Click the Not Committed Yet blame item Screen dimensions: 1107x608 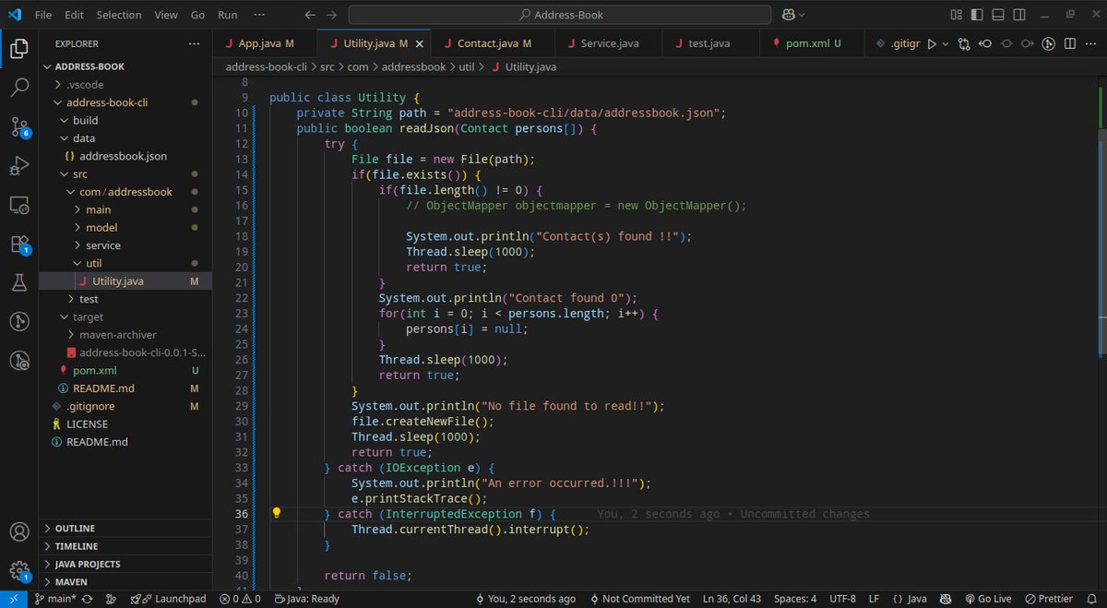(640, 599)
